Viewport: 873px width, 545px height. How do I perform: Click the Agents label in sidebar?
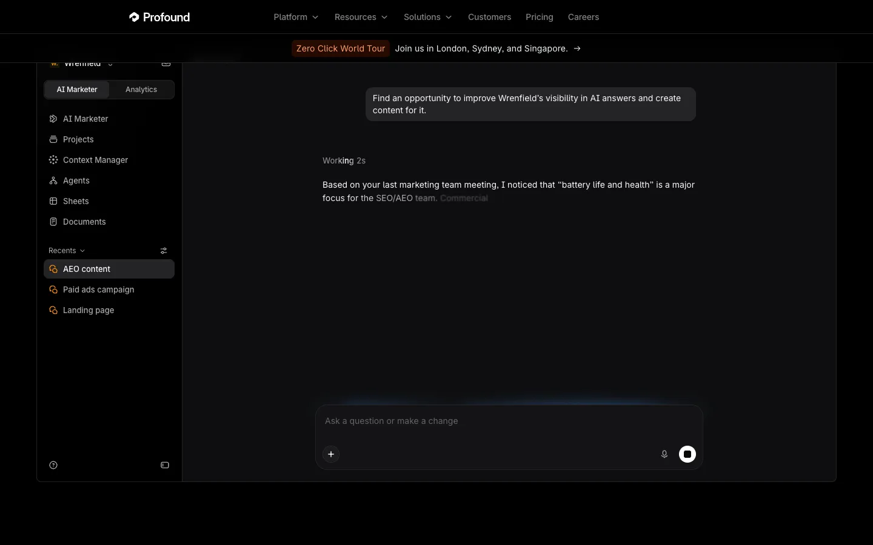(x=76, y=180)
